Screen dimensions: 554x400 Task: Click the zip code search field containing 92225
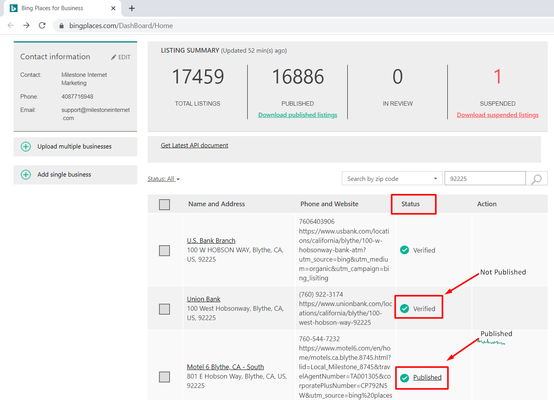coord(485,179)
